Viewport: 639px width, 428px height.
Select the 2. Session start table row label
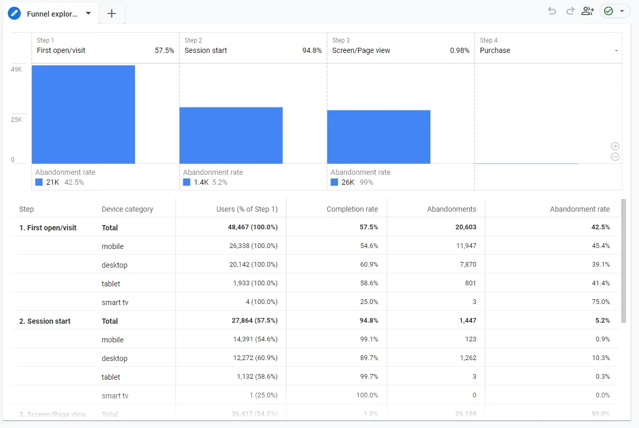(45, 321)
